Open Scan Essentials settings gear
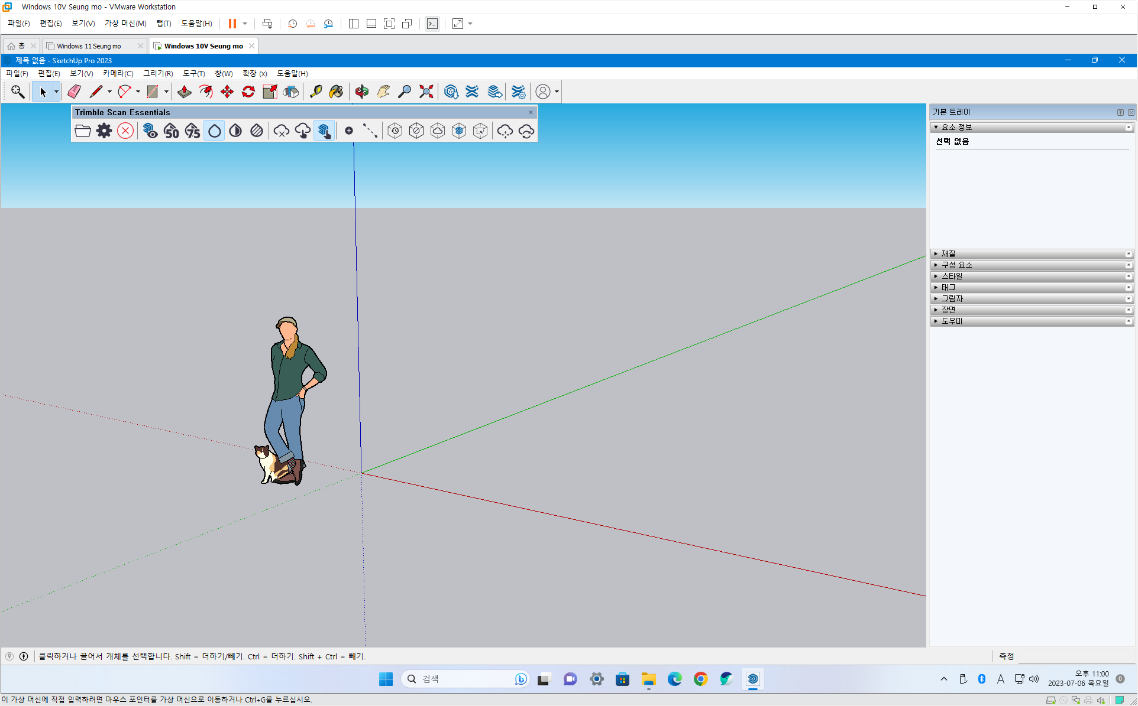 (x=104, y=131)
